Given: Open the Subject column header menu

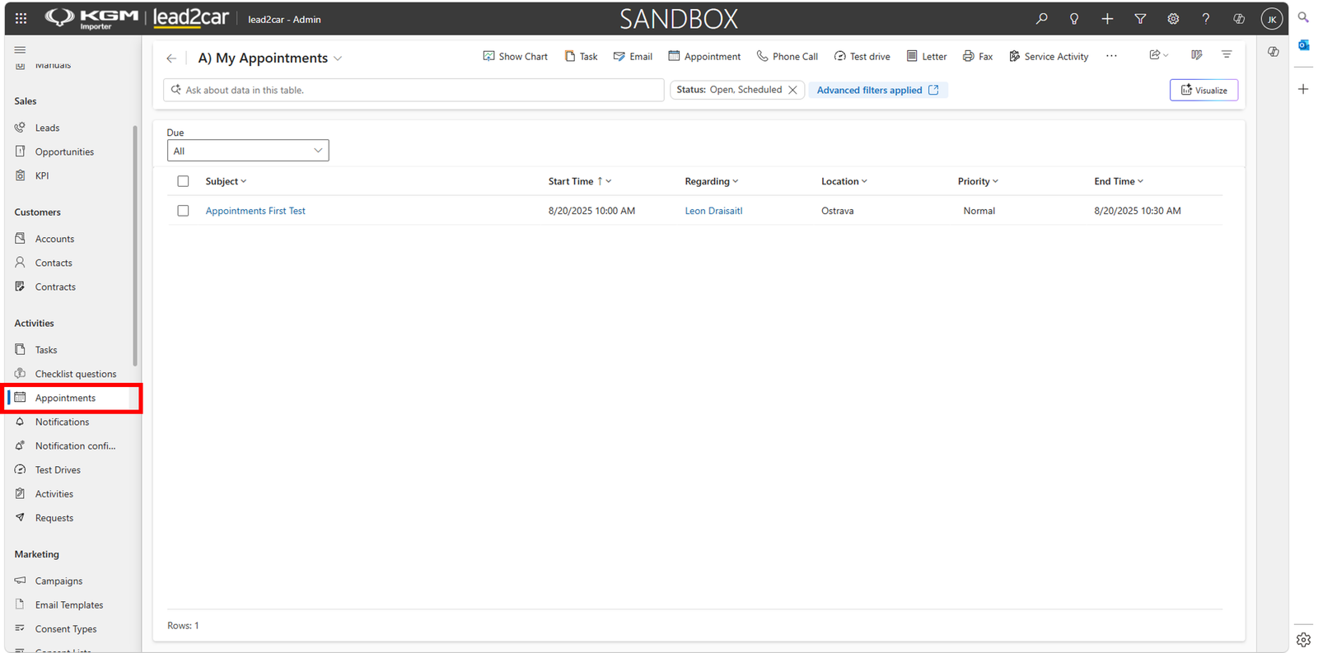Looking at the screenshot, I should (226, 181).
